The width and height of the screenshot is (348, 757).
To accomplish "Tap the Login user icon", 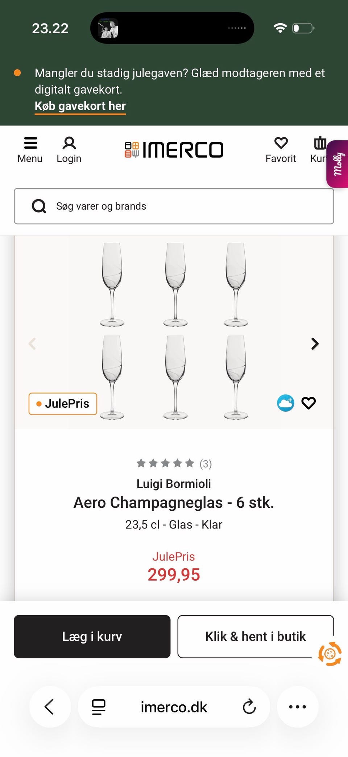I will tap(69, 149).
